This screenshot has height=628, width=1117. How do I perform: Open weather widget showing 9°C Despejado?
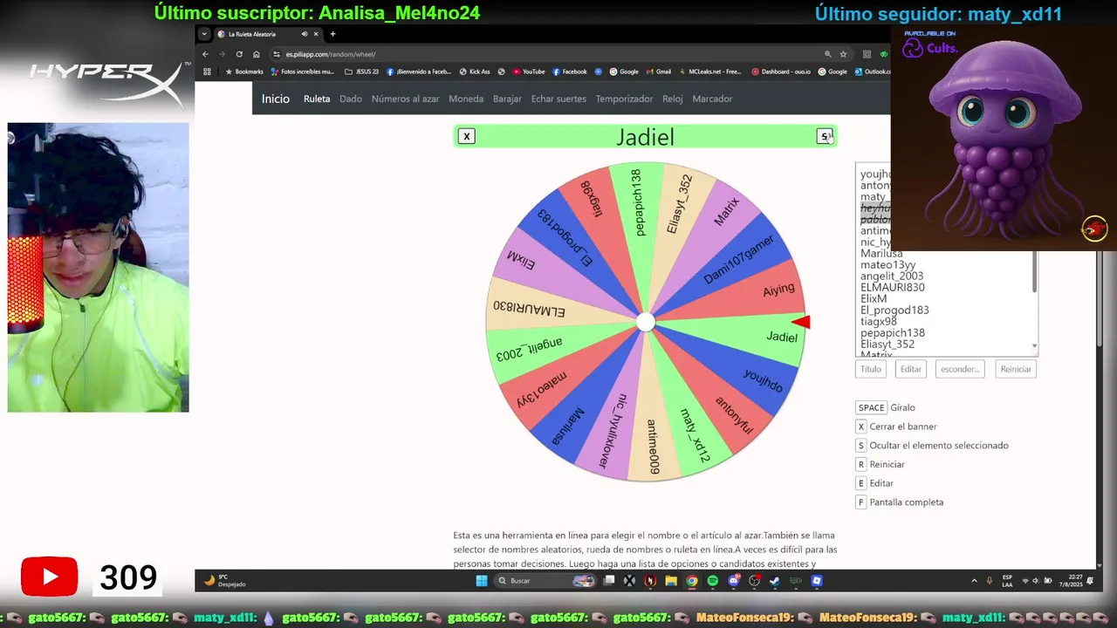click(225, 581)
